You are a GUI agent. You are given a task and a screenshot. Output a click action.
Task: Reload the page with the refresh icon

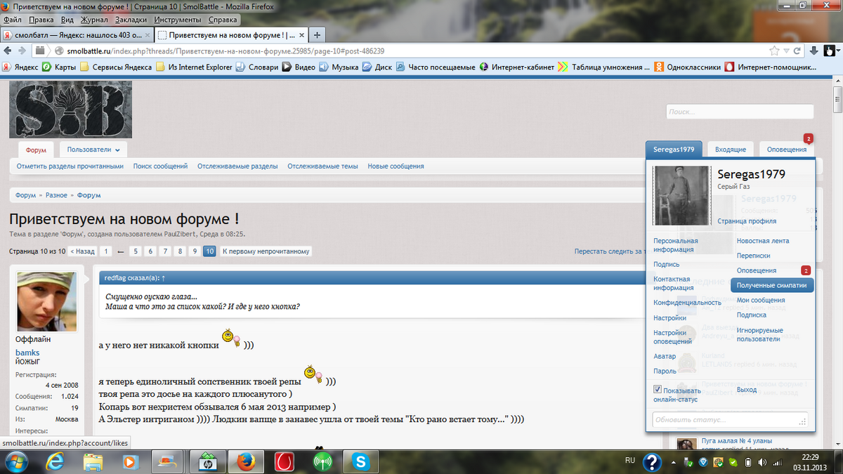click(x=797, y=51)
